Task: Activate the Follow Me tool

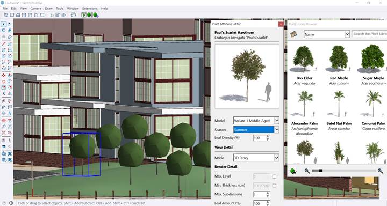Action: (x=10, y=82)
